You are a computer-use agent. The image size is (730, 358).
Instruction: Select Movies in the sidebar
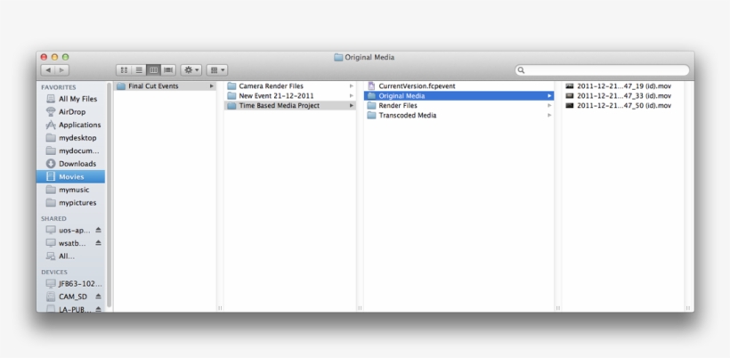[x=70, y=176]
